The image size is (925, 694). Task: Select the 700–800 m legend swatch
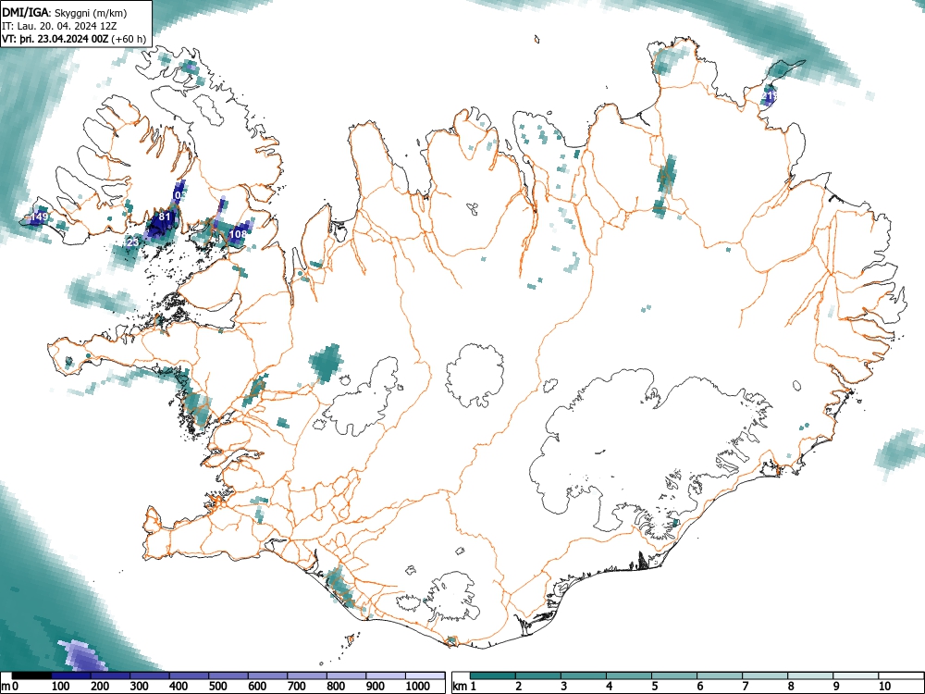[307, 675]
